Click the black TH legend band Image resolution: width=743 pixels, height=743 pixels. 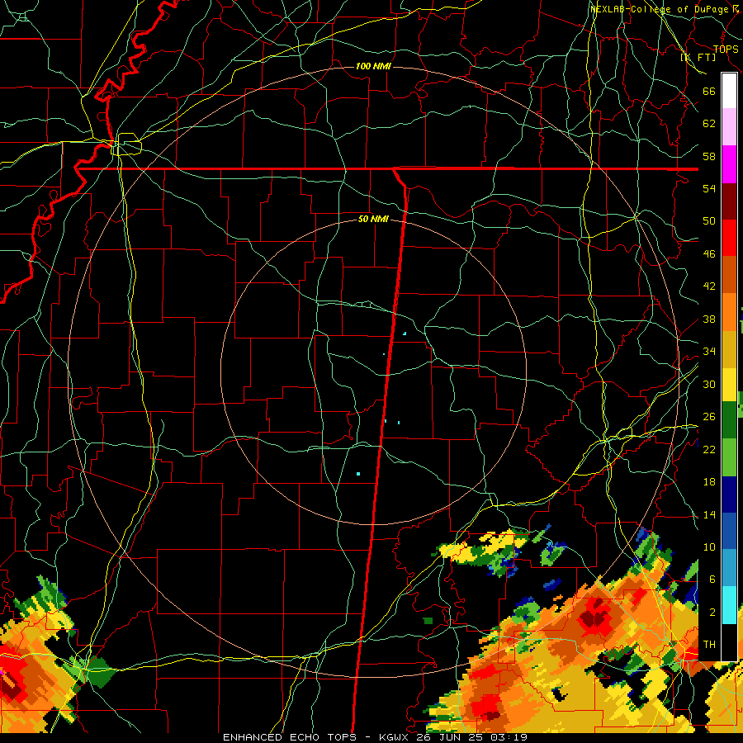click(x=729, y=641)
